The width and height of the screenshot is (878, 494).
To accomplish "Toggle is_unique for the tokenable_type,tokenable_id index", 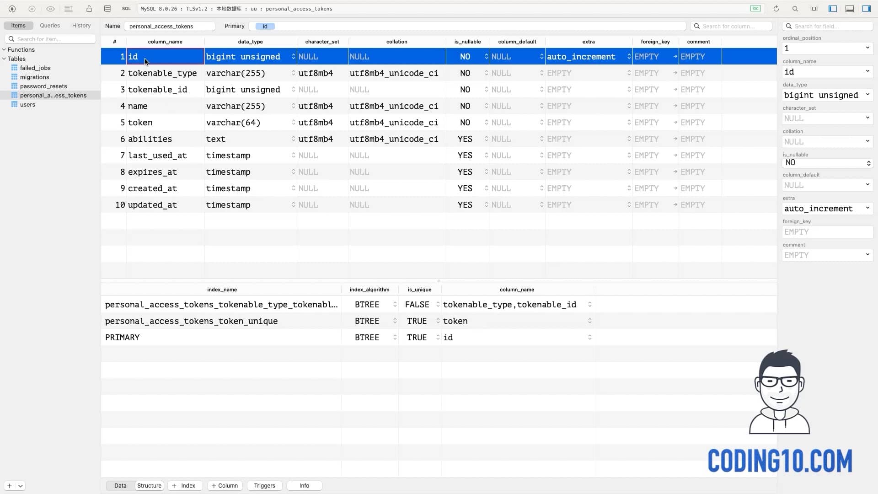I will [x=438, y=305].
